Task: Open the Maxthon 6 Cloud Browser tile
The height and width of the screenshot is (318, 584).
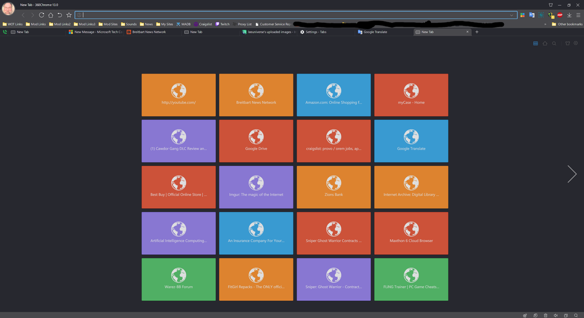Action: [411, 233]
